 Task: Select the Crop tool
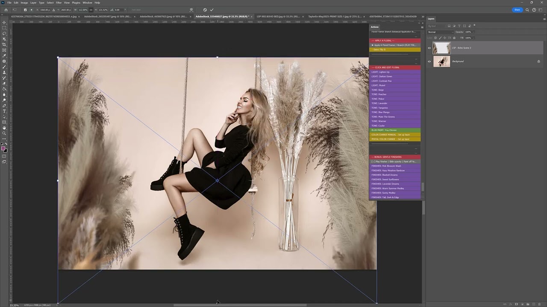[4, 44]
